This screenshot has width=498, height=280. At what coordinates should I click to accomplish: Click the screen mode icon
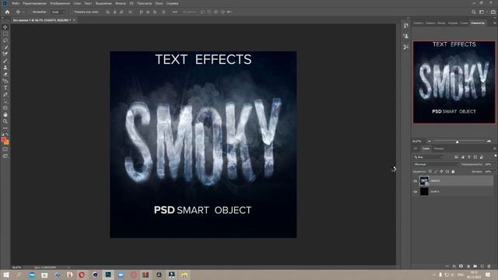coord(5,156)
